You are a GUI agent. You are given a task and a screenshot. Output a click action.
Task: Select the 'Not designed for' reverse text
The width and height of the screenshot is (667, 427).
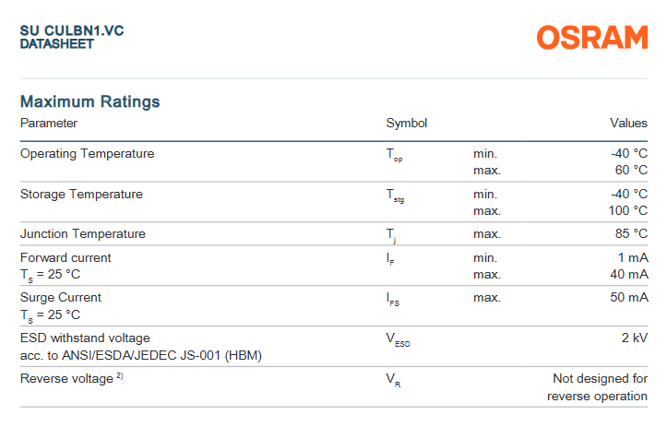click(x=600, y=378)
